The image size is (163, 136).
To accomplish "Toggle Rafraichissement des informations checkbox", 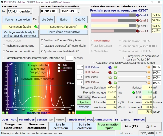I will (x=4, y=58).
